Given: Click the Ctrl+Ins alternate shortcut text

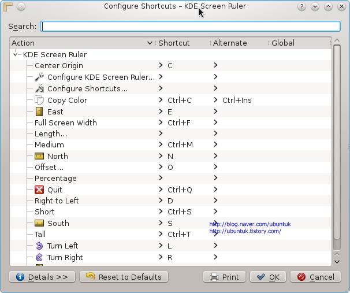Looking at the screenshot, I should click(x=237, y=101).
